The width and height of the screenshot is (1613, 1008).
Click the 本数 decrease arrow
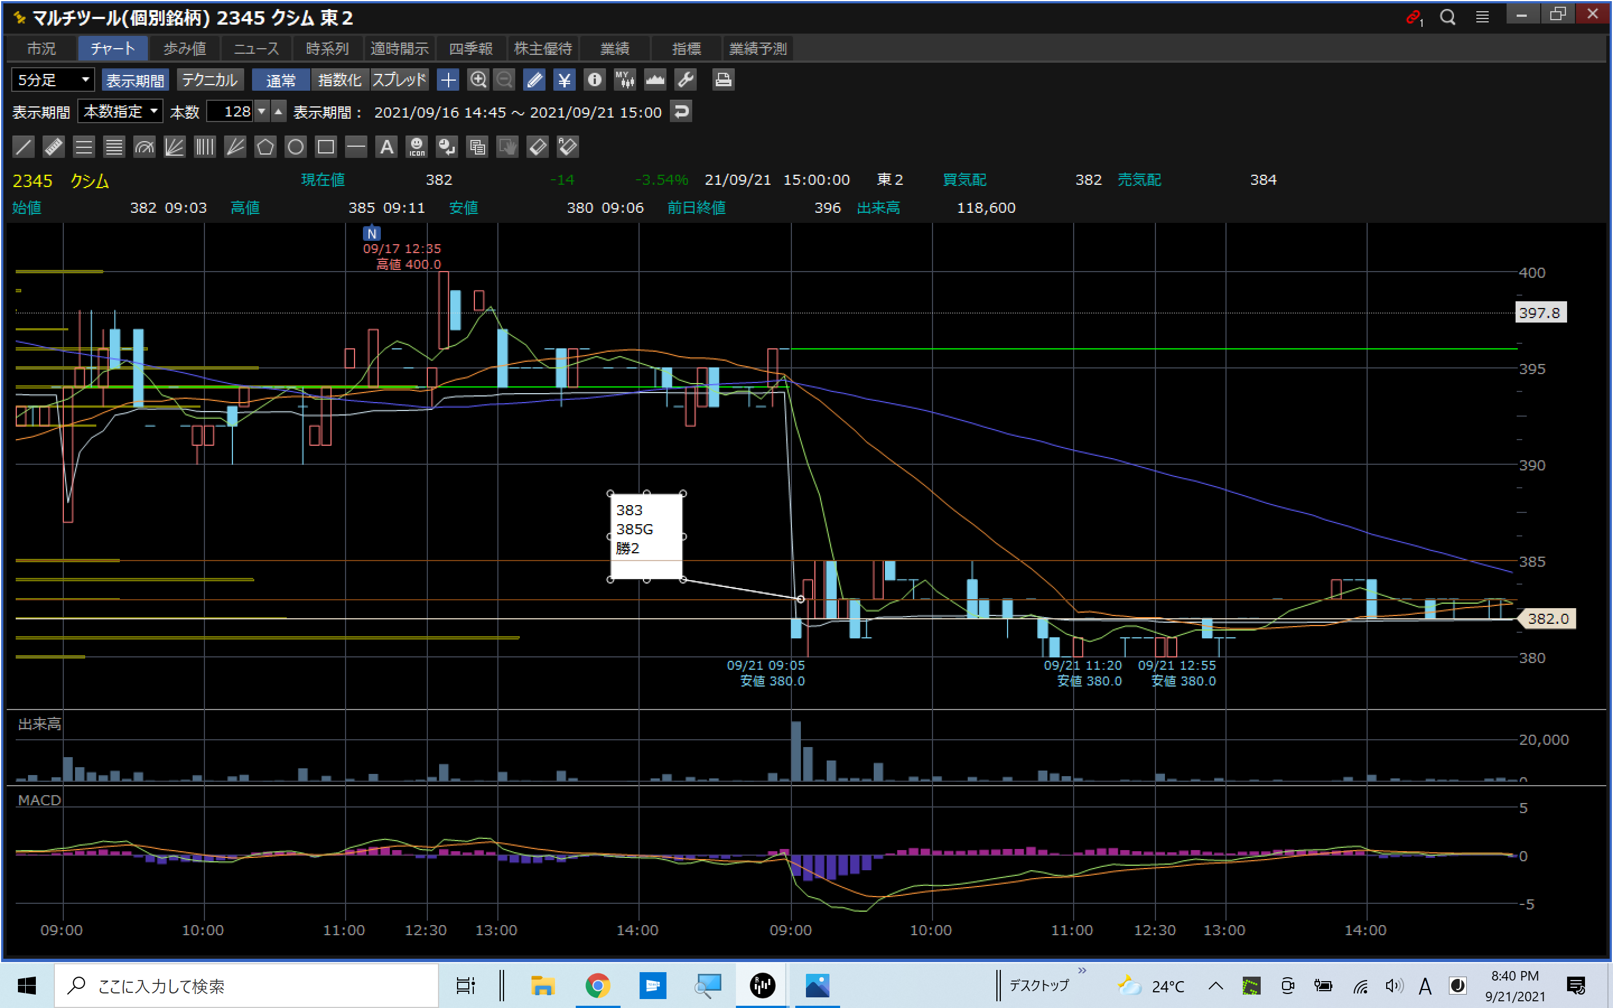[x=262, y=111]
